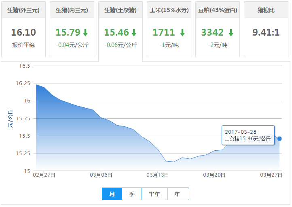Click the down arrow next to 1711
Viewport: 292px width, 207px height.
(x=182, y=33)
